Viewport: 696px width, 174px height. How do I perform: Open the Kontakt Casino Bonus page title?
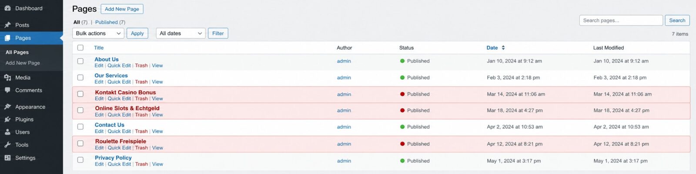coord(125,92)
